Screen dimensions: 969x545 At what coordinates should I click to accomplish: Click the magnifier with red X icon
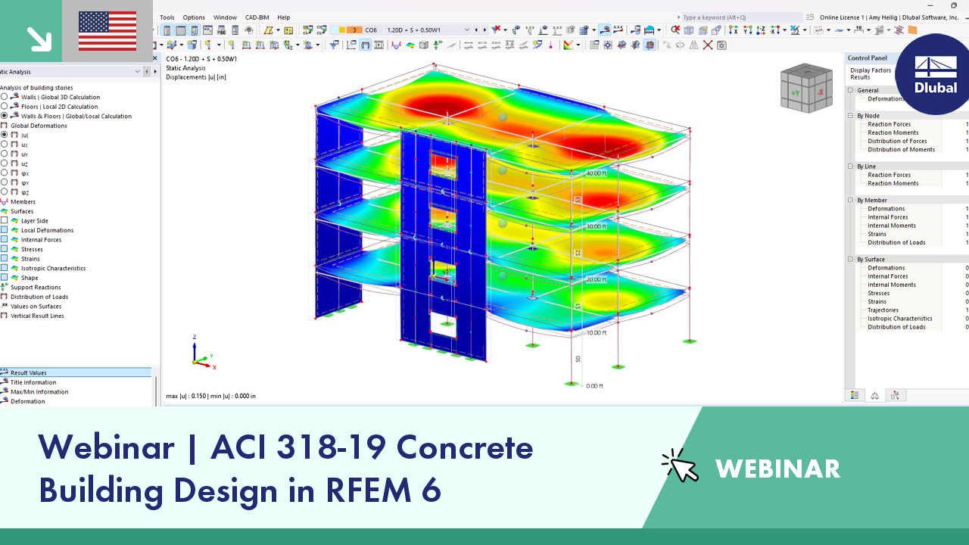click(x=675, y=30)
